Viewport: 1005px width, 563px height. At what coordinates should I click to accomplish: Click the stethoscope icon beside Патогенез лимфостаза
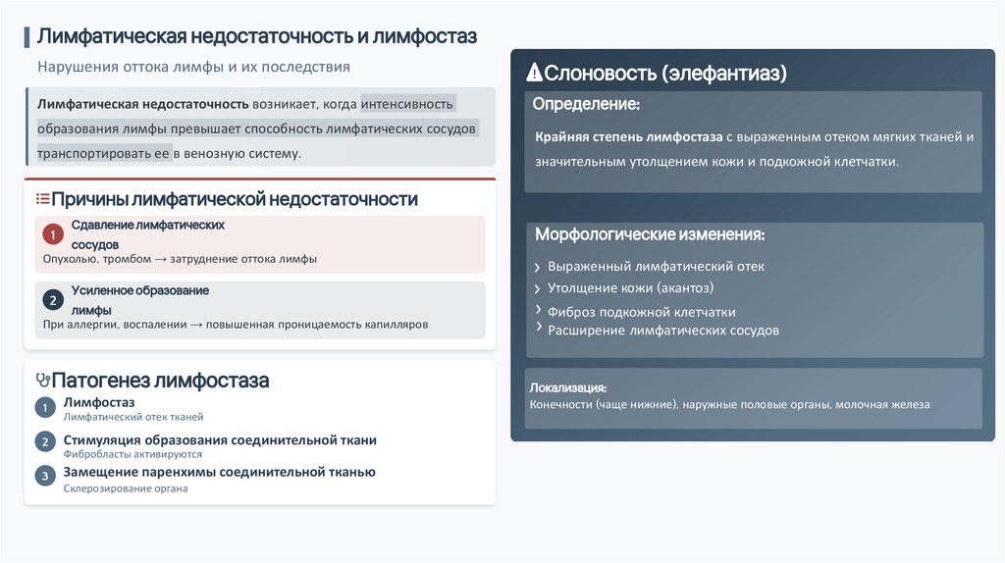pos(43,381)
